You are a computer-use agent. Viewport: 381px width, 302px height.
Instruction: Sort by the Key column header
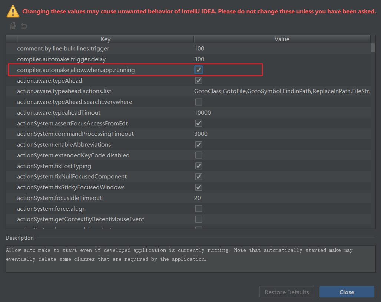tap(105, 39)
